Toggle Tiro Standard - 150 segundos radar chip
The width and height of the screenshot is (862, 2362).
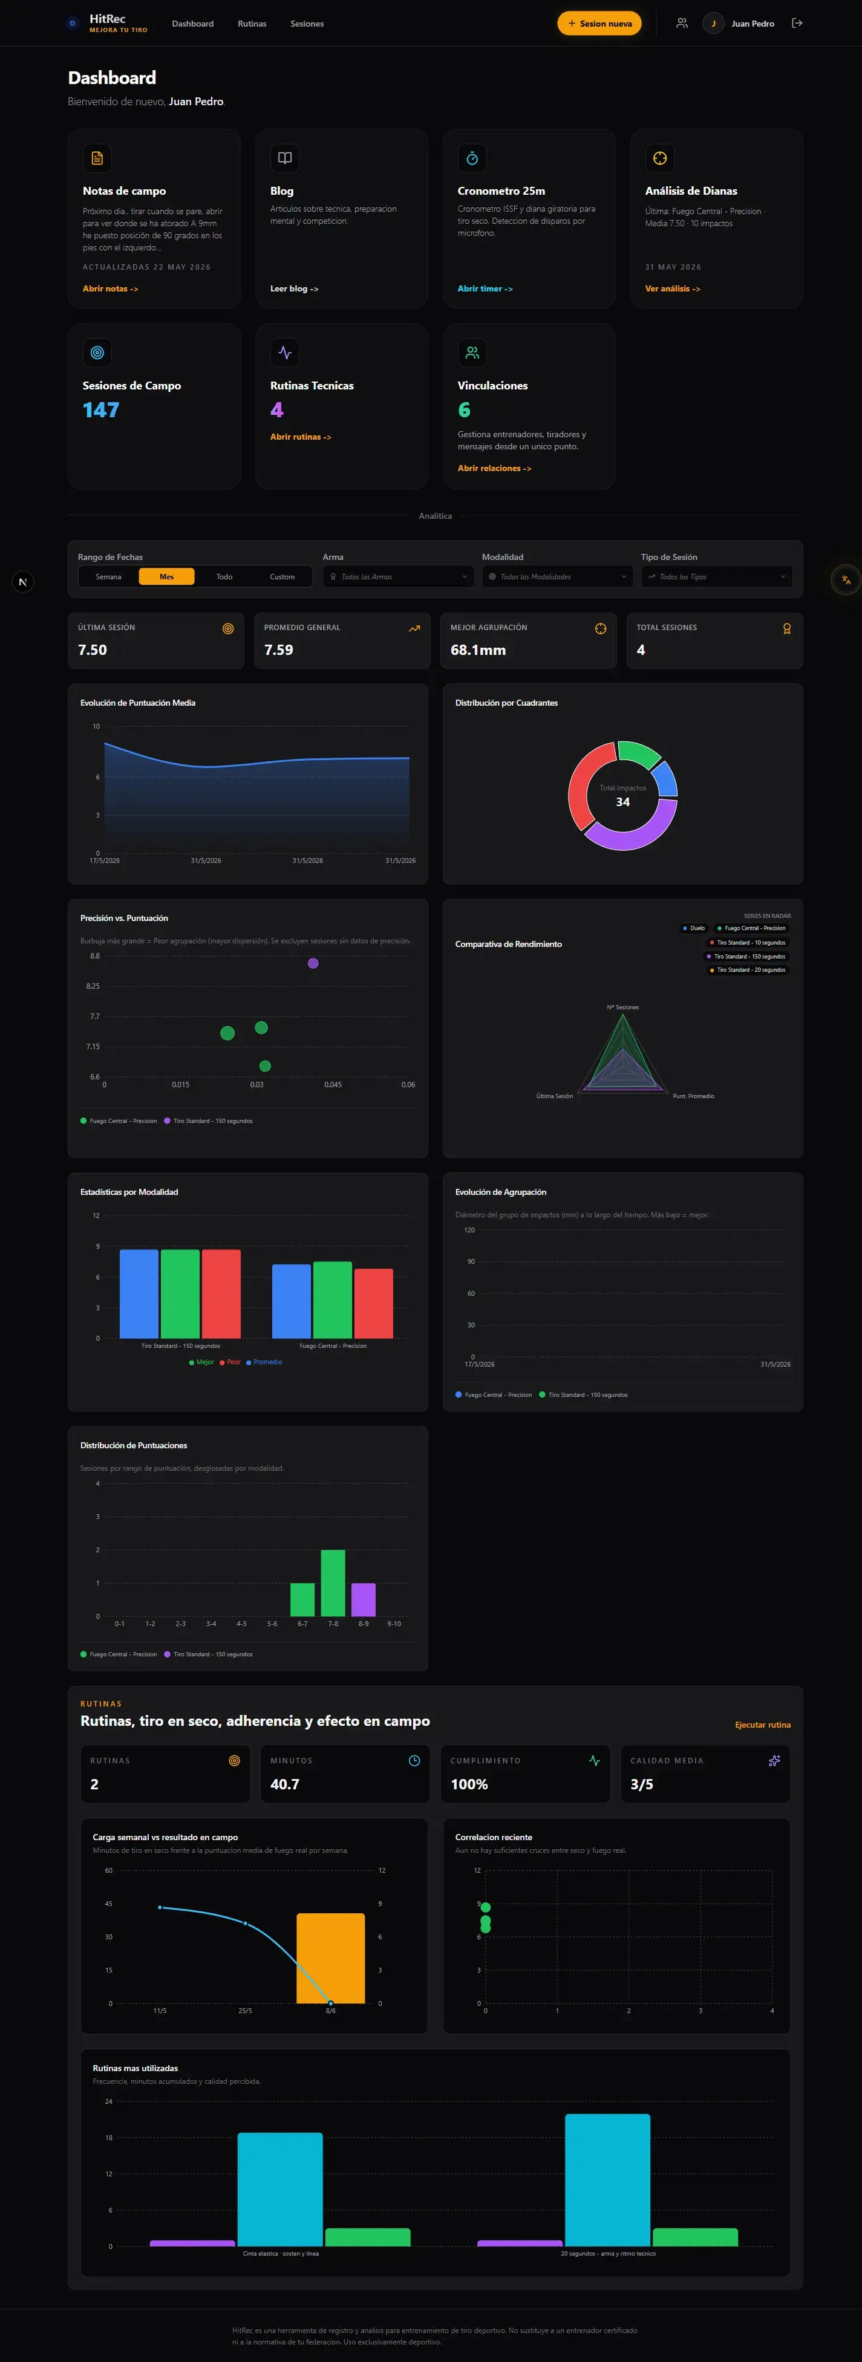coord(746,957)
